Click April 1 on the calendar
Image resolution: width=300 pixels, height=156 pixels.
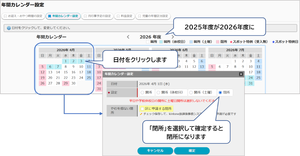tap(65, 61)
